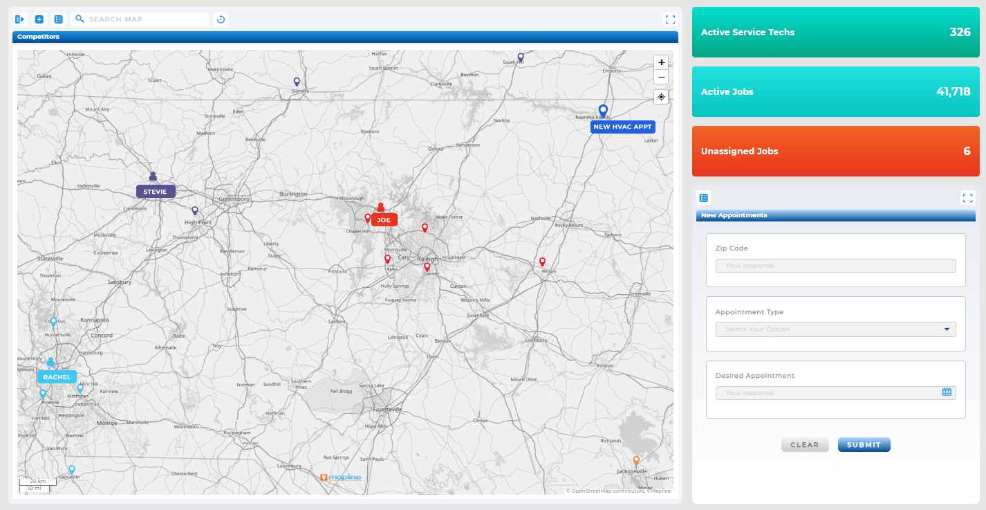This screenshot has width=986, height=510.
Task: Click the map zoom in control
Action: 661,62
